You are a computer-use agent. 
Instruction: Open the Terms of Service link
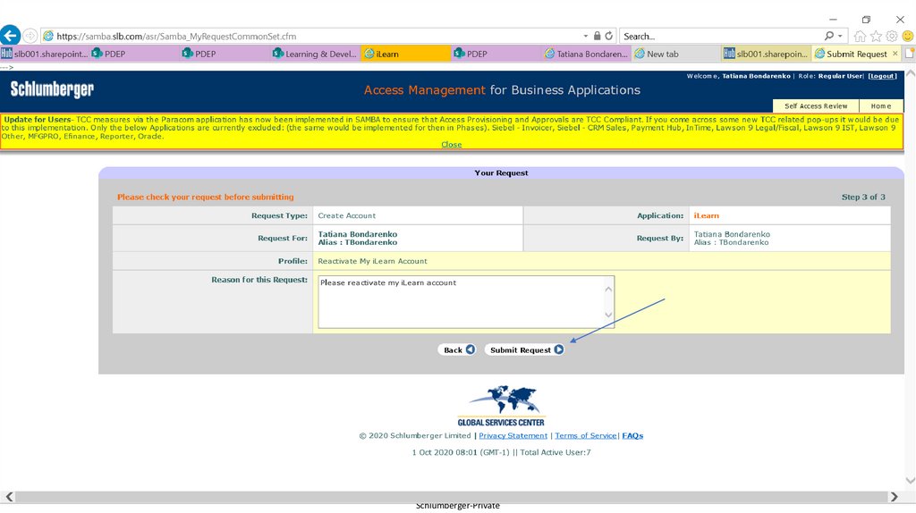(x=585, y=435)
